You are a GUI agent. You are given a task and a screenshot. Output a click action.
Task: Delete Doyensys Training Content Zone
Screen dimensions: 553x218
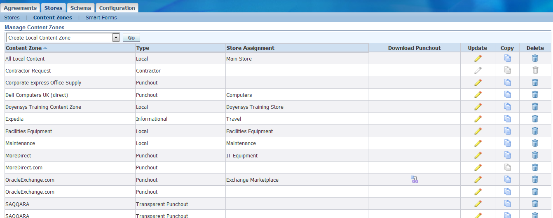535,107
